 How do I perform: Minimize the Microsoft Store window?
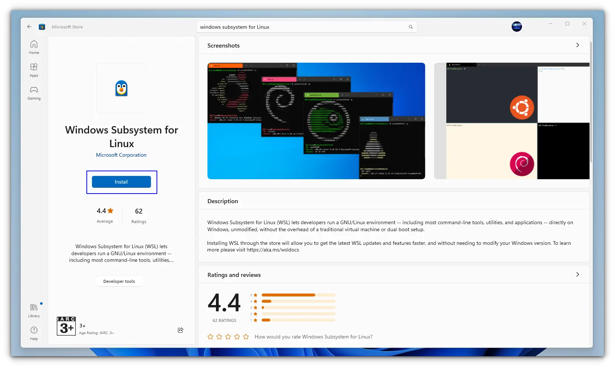coord(550,24)
